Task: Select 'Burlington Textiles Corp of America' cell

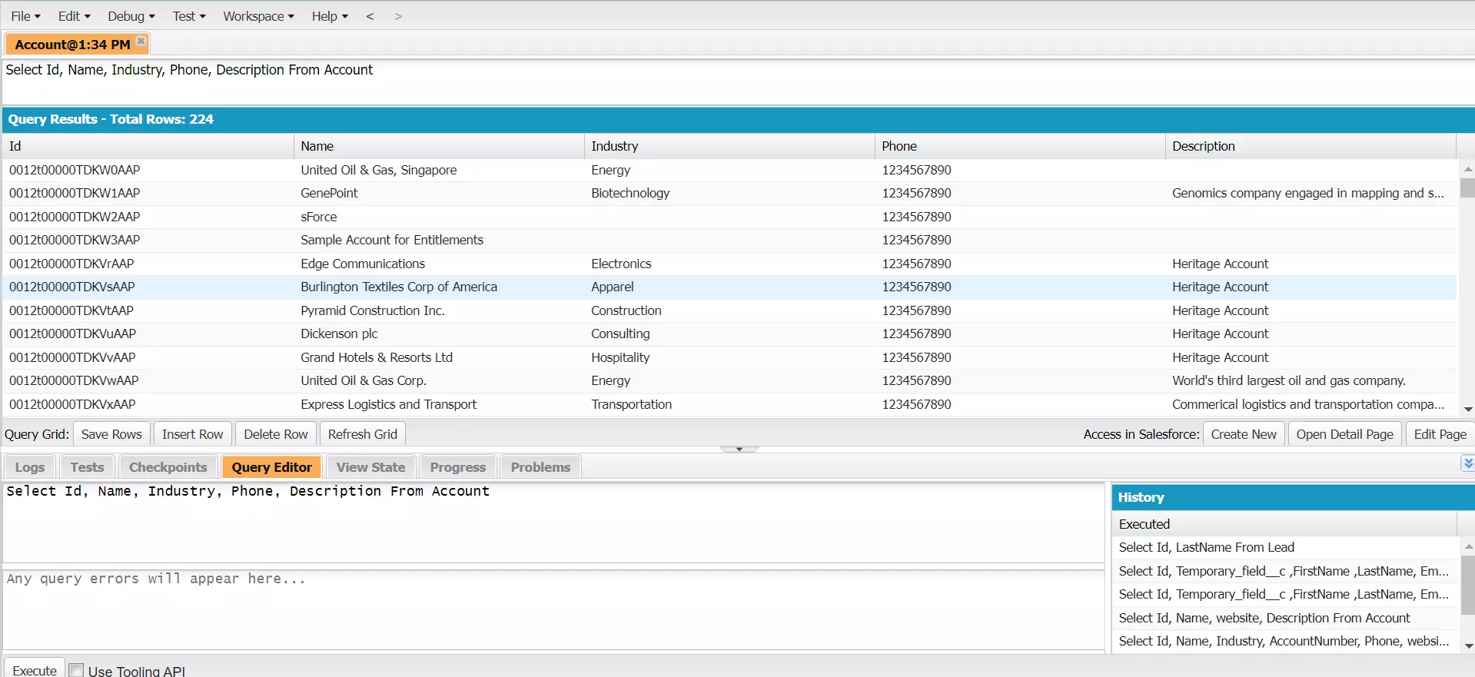Action: tap(439, 287)
